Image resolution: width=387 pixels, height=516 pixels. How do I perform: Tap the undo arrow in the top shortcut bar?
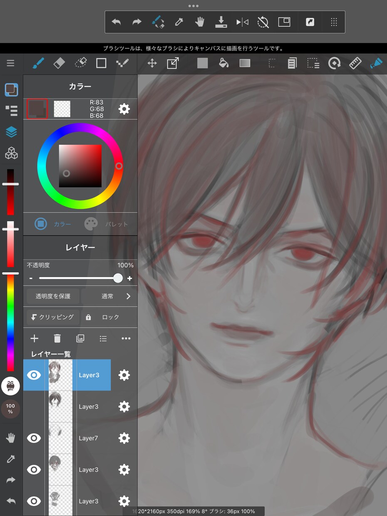[116, 22]
